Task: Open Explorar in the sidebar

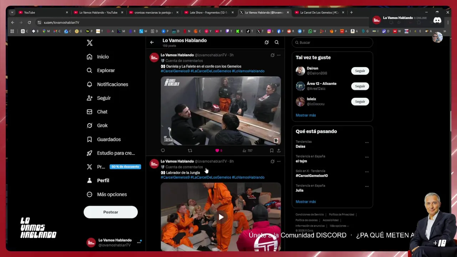Action: [x=101, y=70]
